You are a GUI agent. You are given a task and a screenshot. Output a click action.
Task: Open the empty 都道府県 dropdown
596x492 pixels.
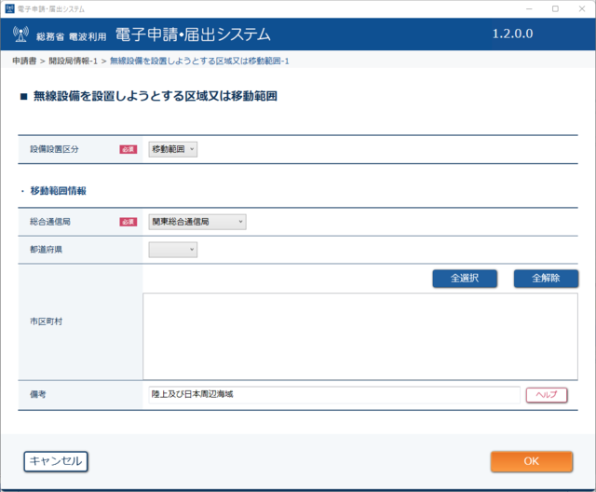[172, 250]
